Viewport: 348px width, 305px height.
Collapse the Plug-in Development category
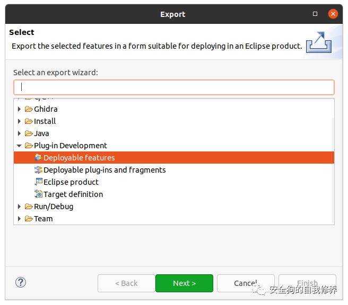click(x=19, y=146)
